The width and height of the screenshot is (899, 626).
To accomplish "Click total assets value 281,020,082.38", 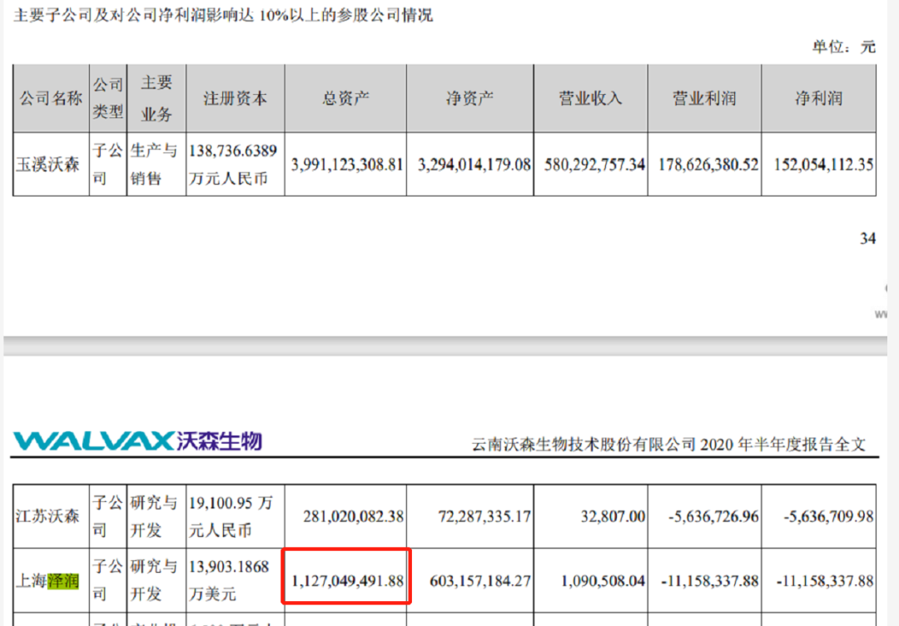I will (x=353, y=516).
